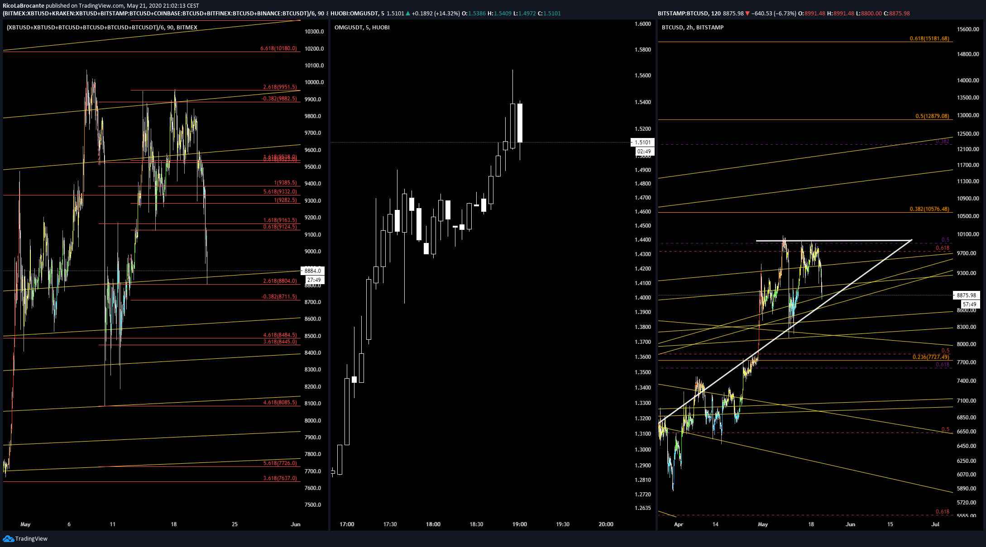This screenshot has height=547, width=986.
Task: Select the white horizontal resistance line near 10100
Action: (834, 240)
